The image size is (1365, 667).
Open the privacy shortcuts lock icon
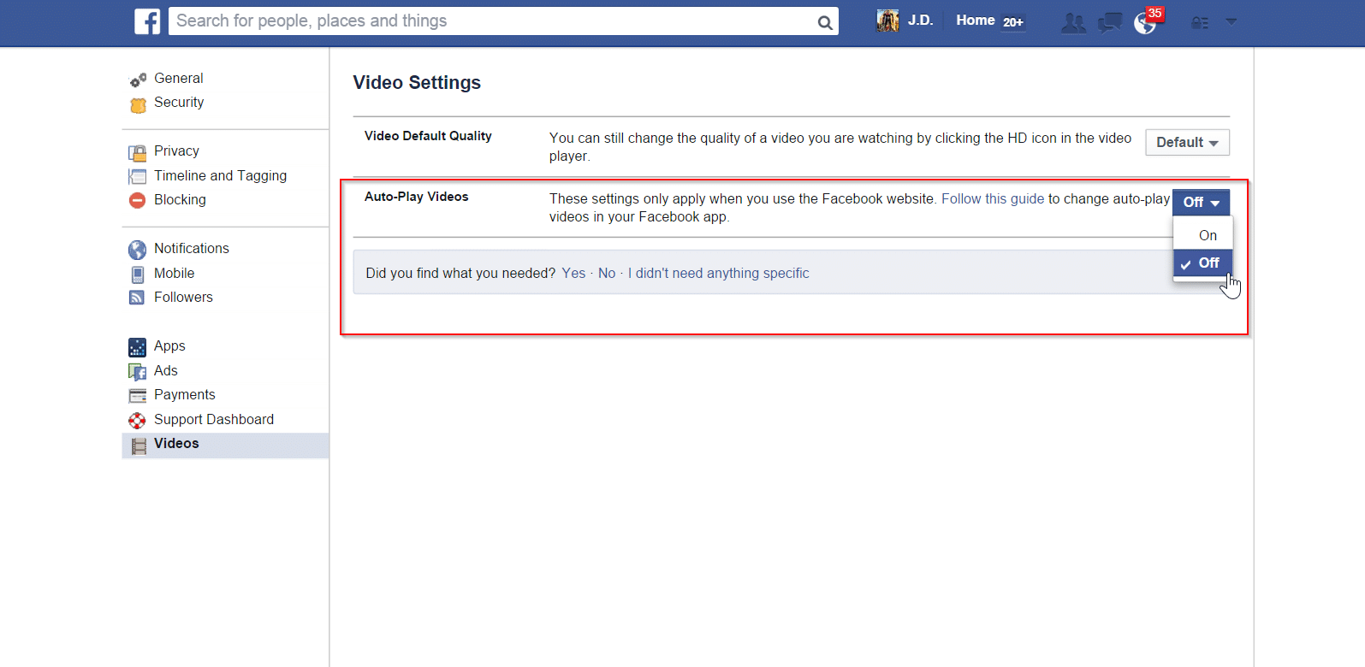coord(1200,23)
